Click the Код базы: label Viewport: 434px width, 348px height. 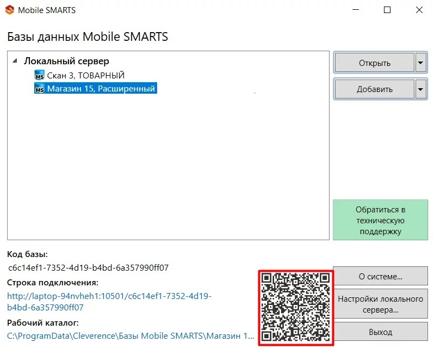pos(27,254)
